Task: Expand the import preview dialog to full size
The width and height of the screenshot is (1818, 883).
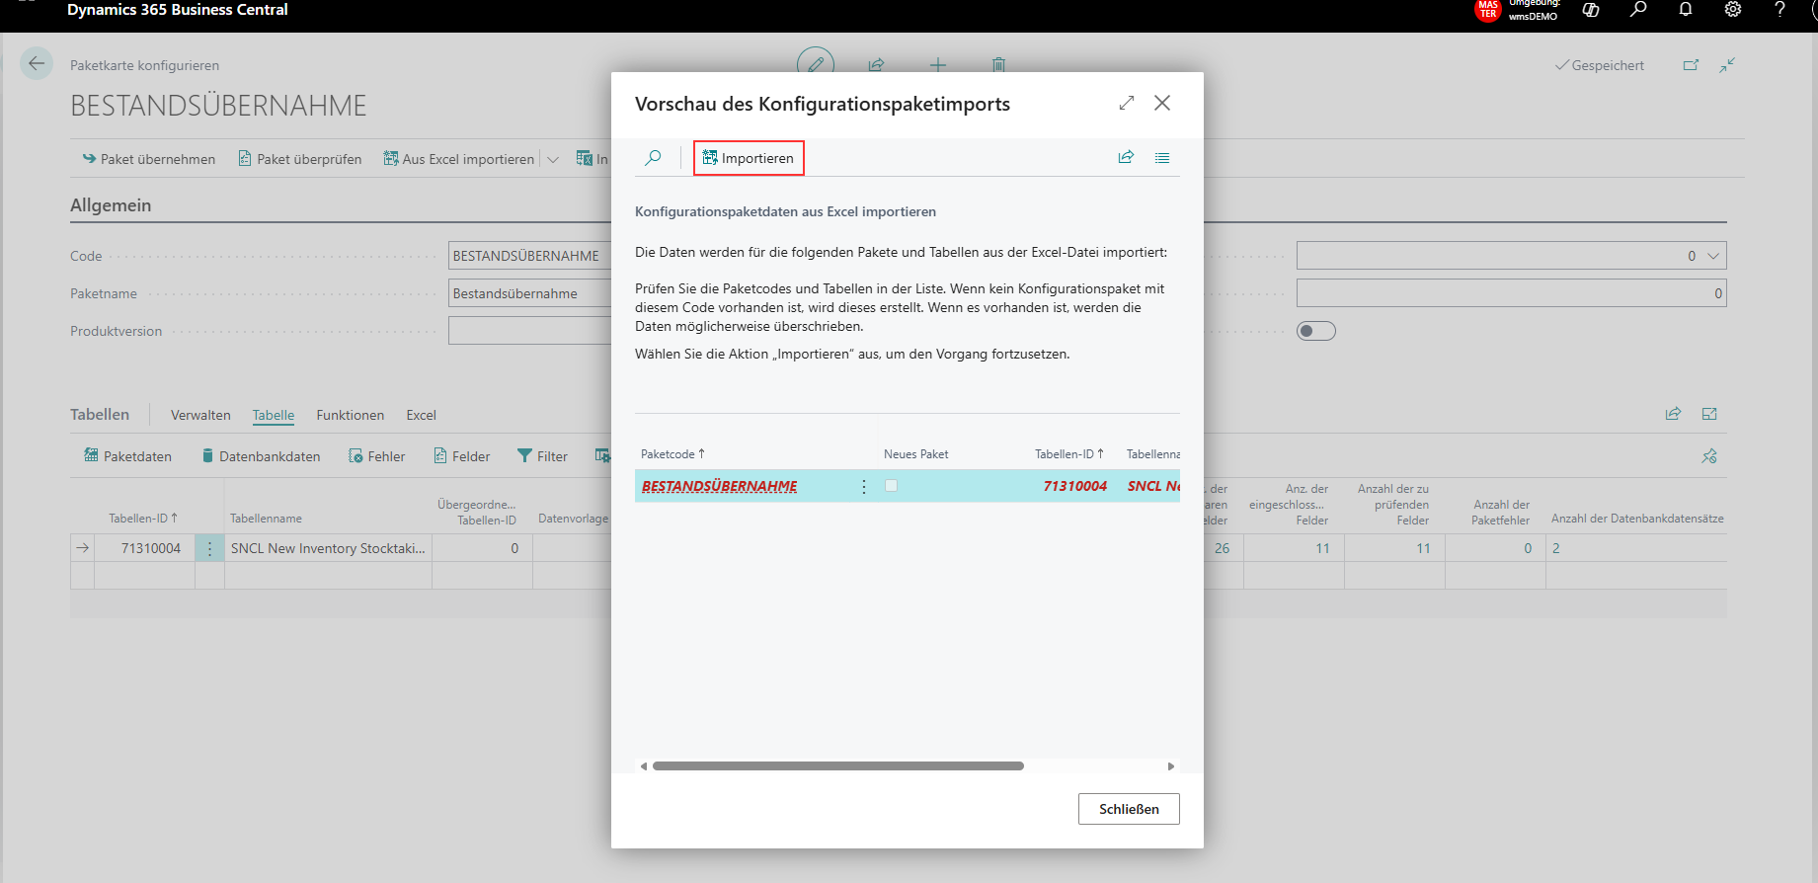Action: pyautogui.click(x=1127, y=103)
